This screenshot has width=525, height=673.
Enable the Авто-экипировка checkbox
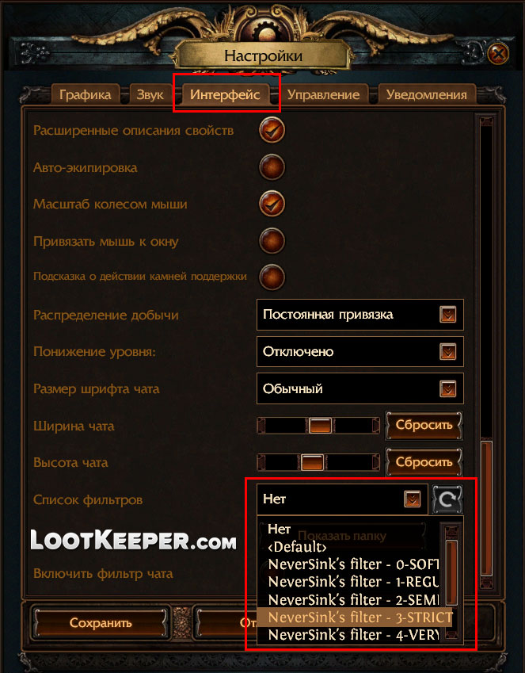[272, 167]
